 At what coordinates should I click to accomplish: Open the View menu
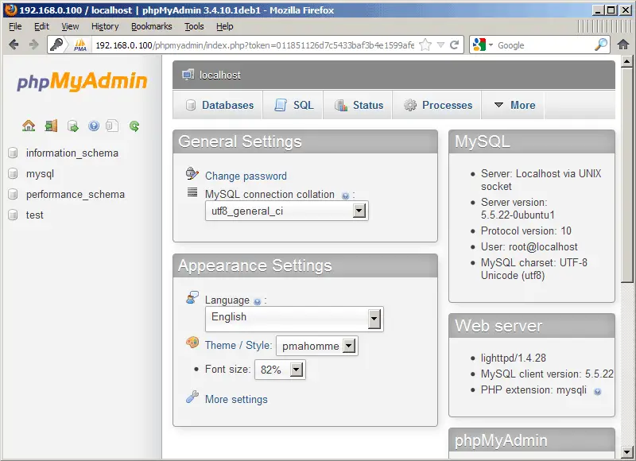[70, 26]
